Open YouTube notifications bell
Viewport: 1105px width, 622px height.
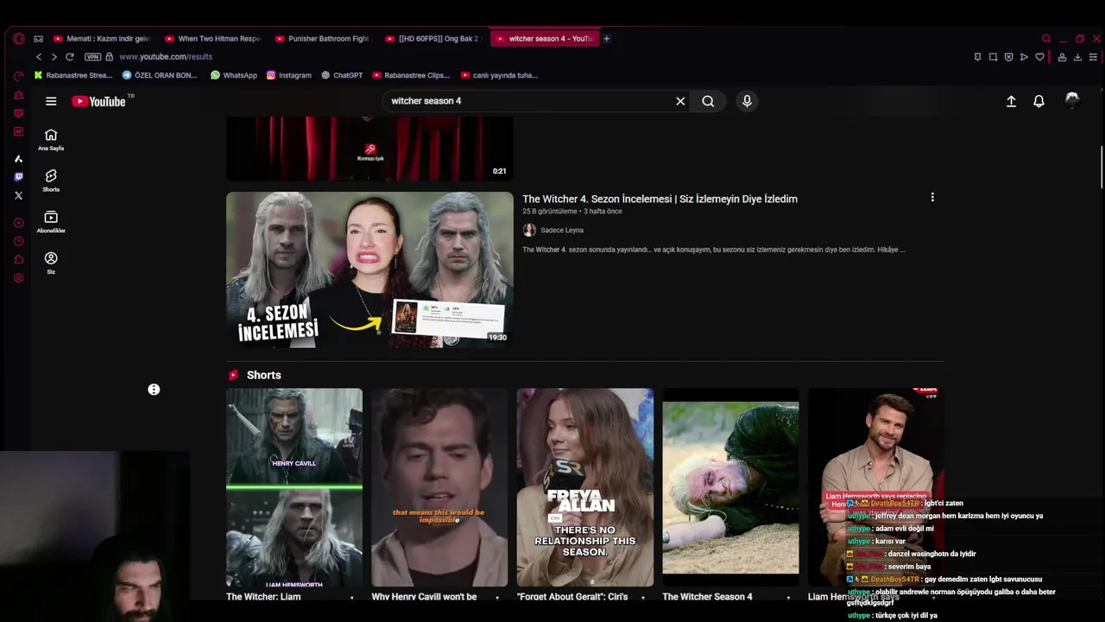pyautogui.click(x=1039, y=101)
